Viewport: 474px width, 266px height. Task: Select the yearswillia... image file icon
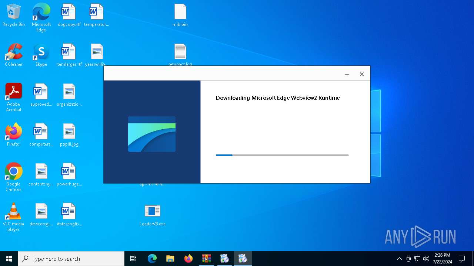click(97, 55)
